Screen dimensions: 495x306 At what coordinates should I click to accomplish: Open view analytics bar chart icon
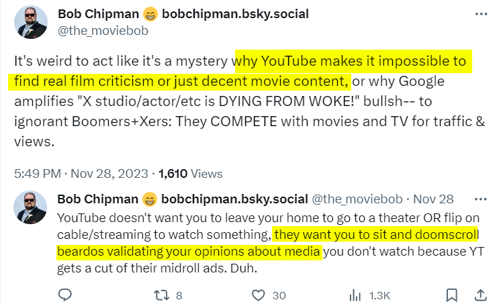pyautogui.click(x=355, y=295)
